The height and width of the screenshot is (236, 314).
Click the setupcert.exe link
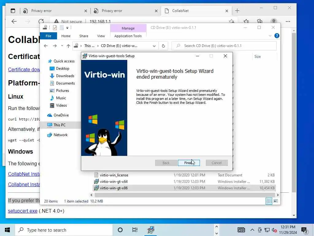pyautogui.click(x=23, y=211)
